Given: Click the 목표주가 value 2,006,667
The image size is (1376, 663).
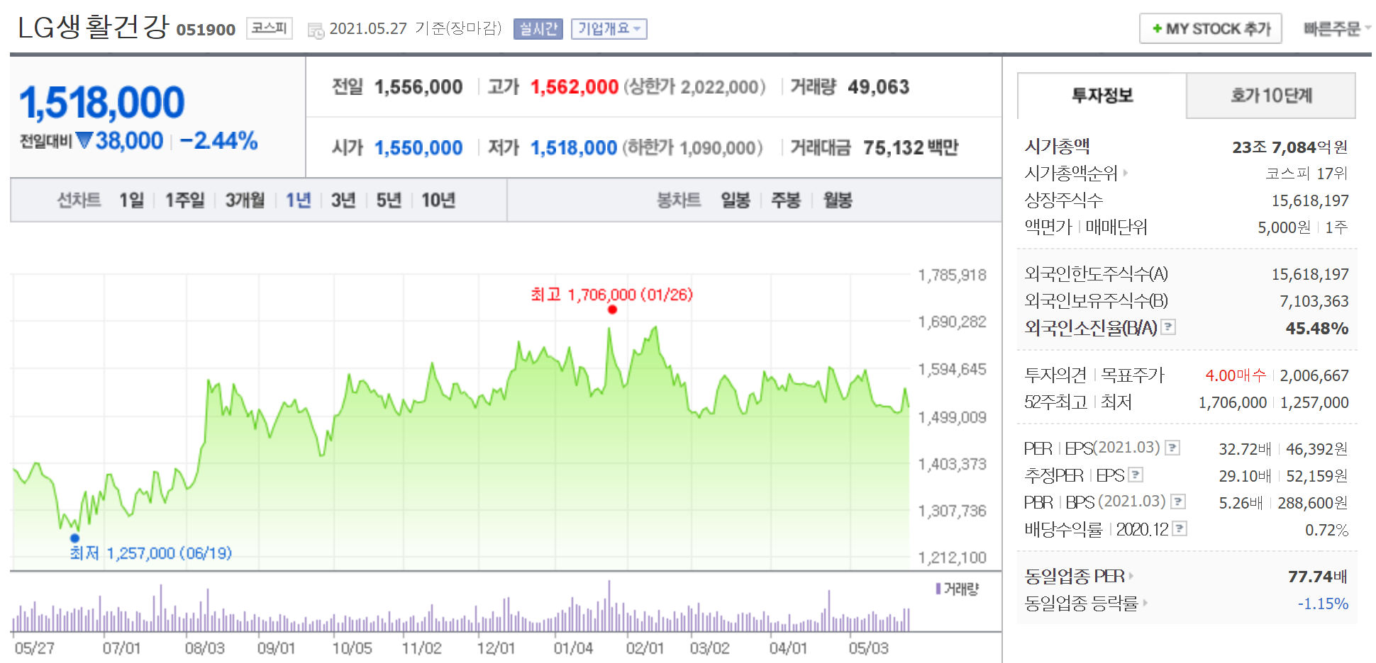Looking at the screenshot, I should [1314, 375].
